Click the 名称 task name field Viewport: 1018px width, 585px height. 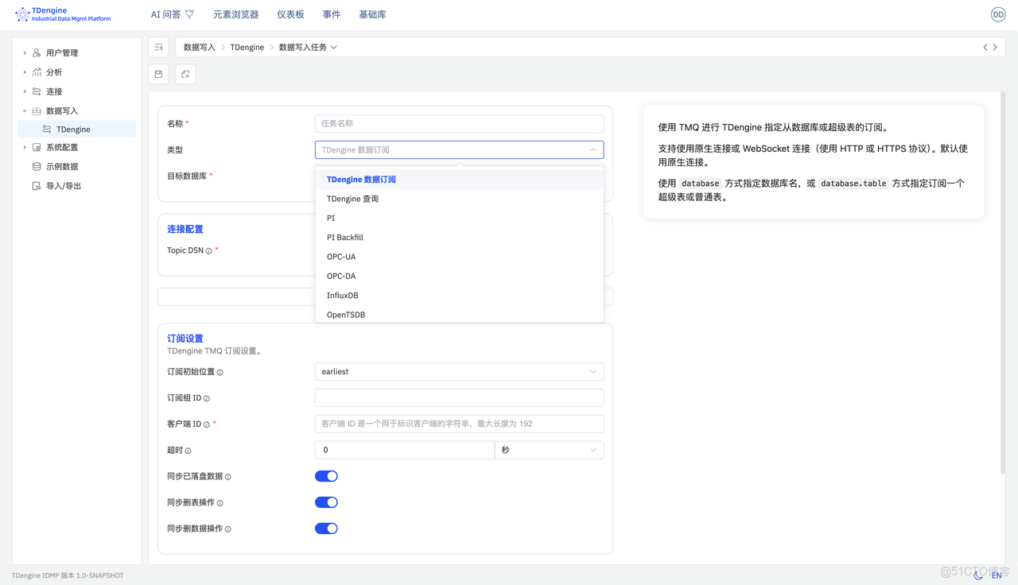[x=459, y=123]
